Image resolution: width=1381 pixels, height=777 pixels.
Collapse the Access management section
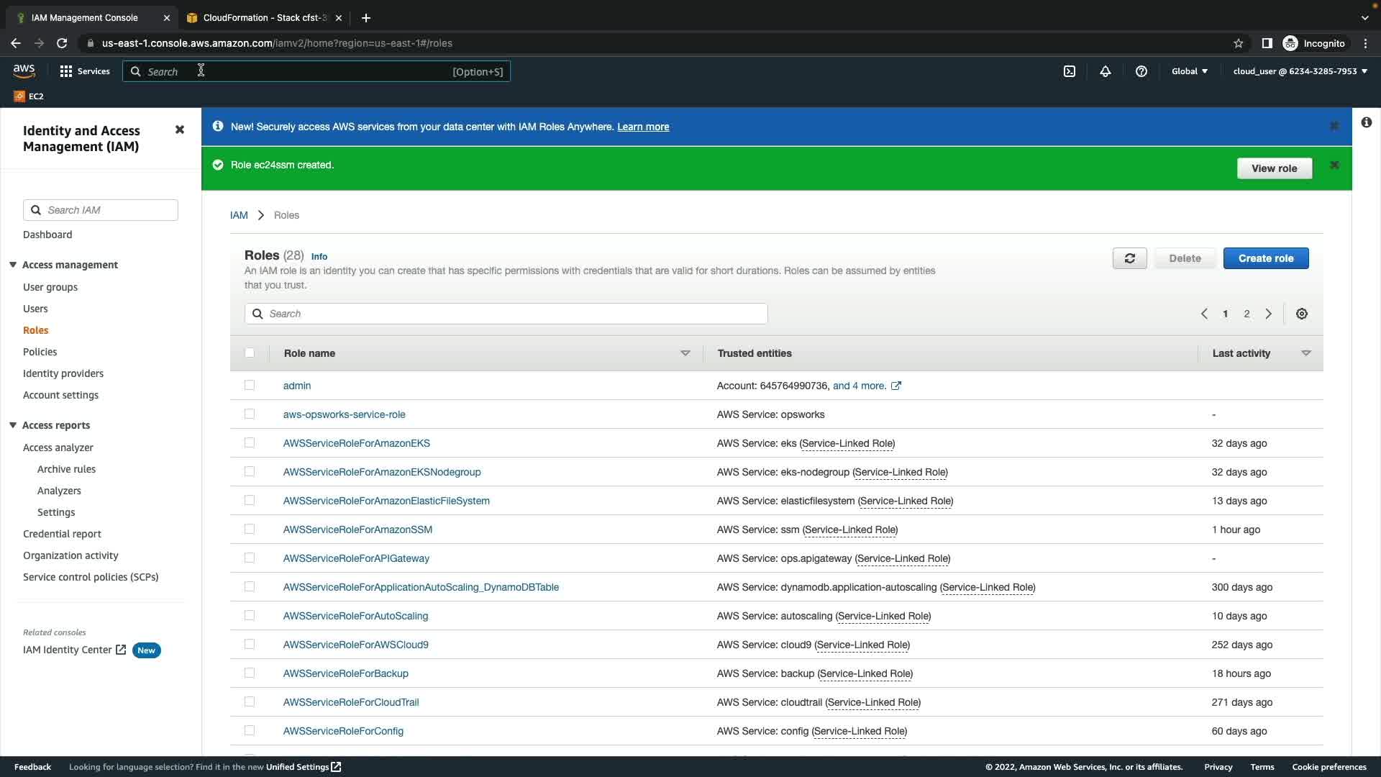pos(13,265)
